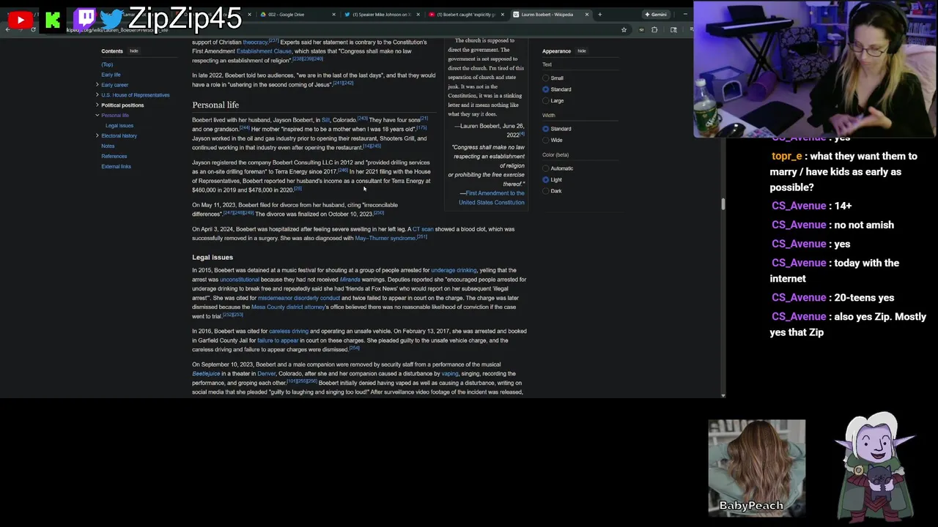
Task: Open the failure to appear link
Action: click(278, 341)
